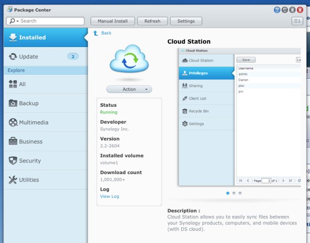Open the Help question mark icon

pos(277,10)
